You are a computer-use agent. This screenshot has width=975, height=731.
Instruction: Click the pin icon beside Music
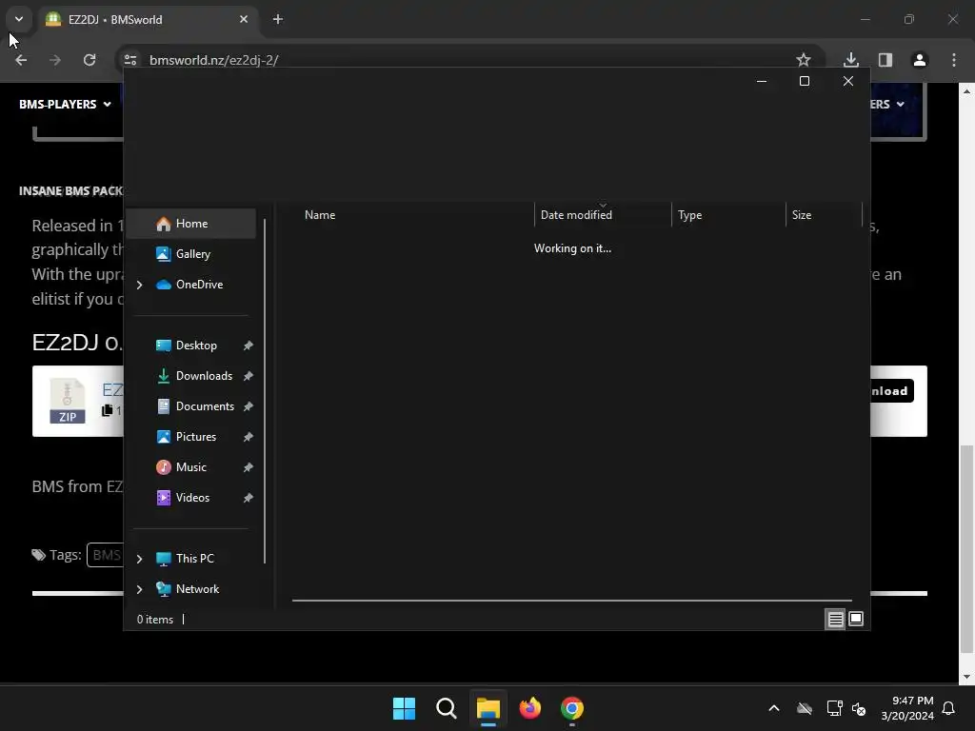coord(249,467)
